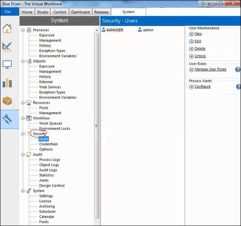Click the Unlock user link
Screen dimensions: 241x226
200,56
